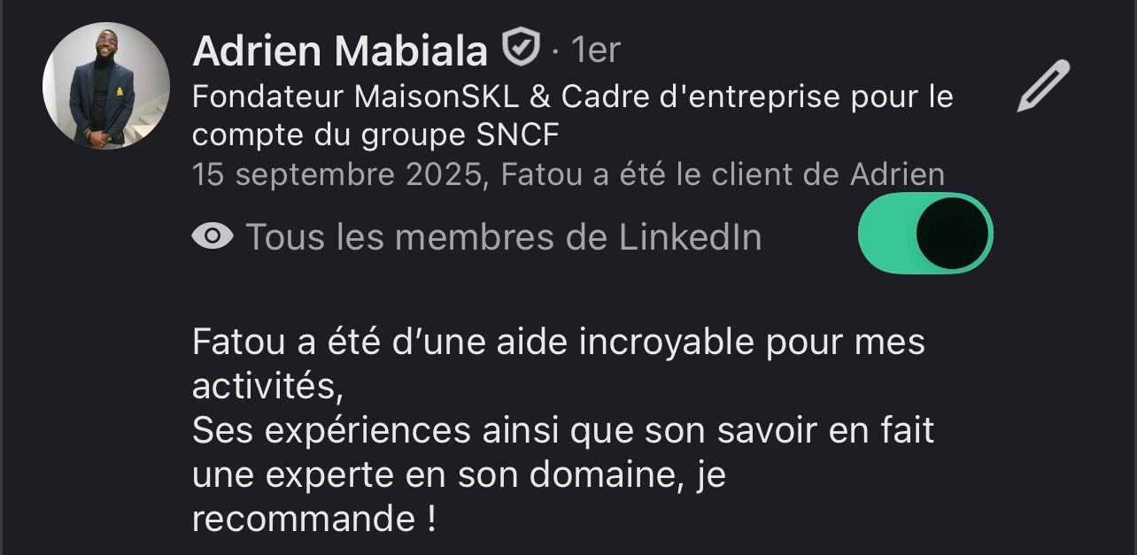This screenshot has height=555, width=1137.
Task: Click the green toggle's dark knob
Action: click(x=951, y=233)
